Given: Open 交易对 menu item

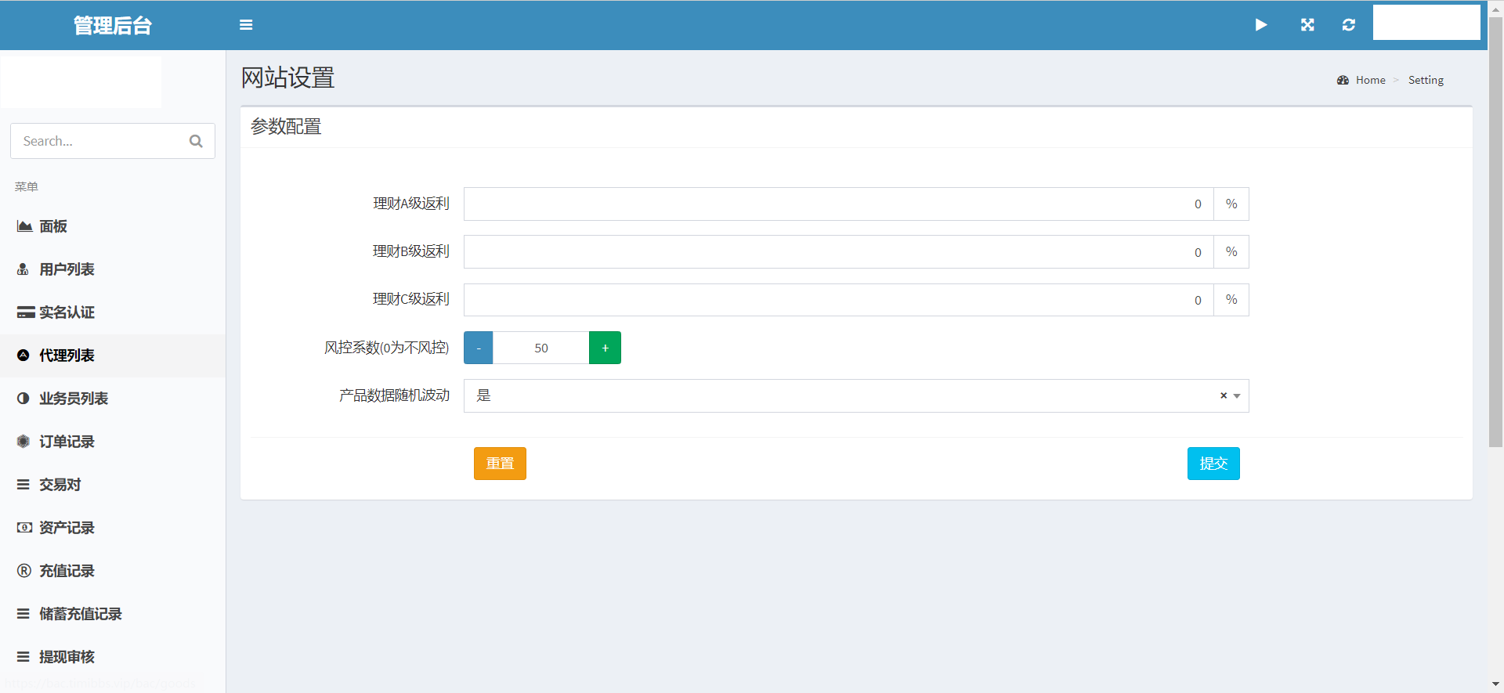Looking at the screenshot, I should click(113, 485).
